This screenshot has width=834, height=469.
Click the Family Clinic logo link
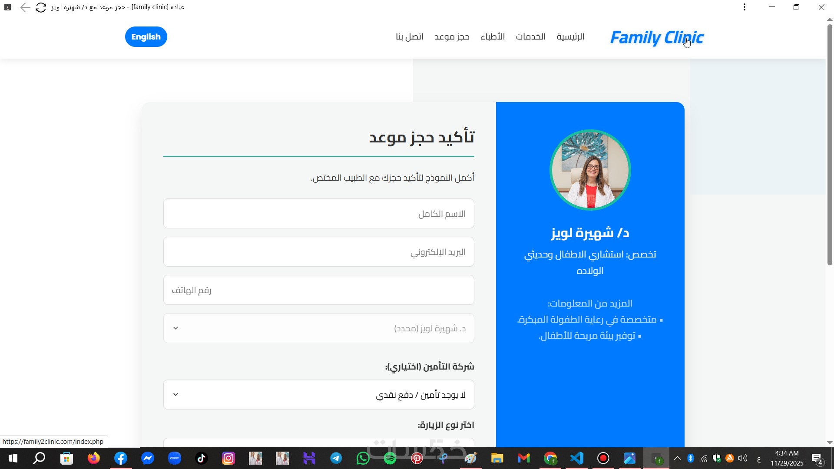pos(657,38)
